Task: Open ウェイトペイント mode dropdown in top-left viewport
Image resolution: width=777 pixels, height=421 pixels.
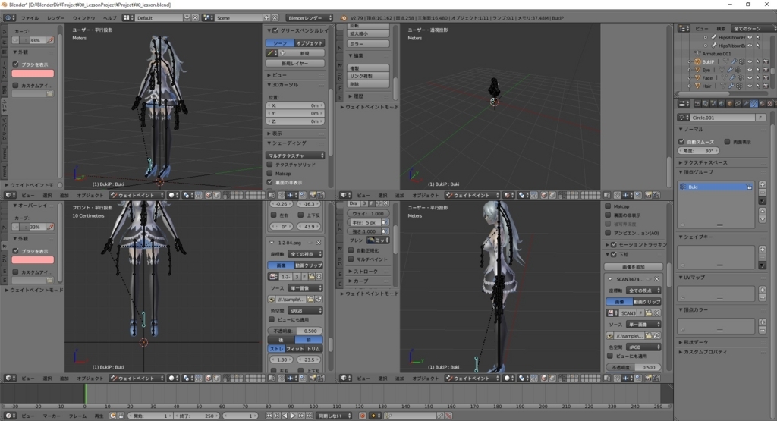Action: point(137,195)
